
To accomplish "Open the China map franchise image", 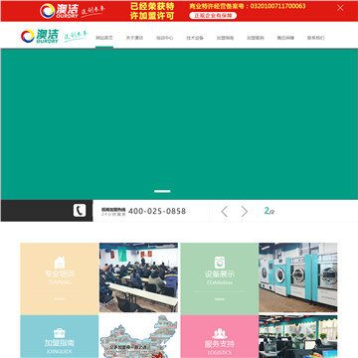I will tap(138, 336).
